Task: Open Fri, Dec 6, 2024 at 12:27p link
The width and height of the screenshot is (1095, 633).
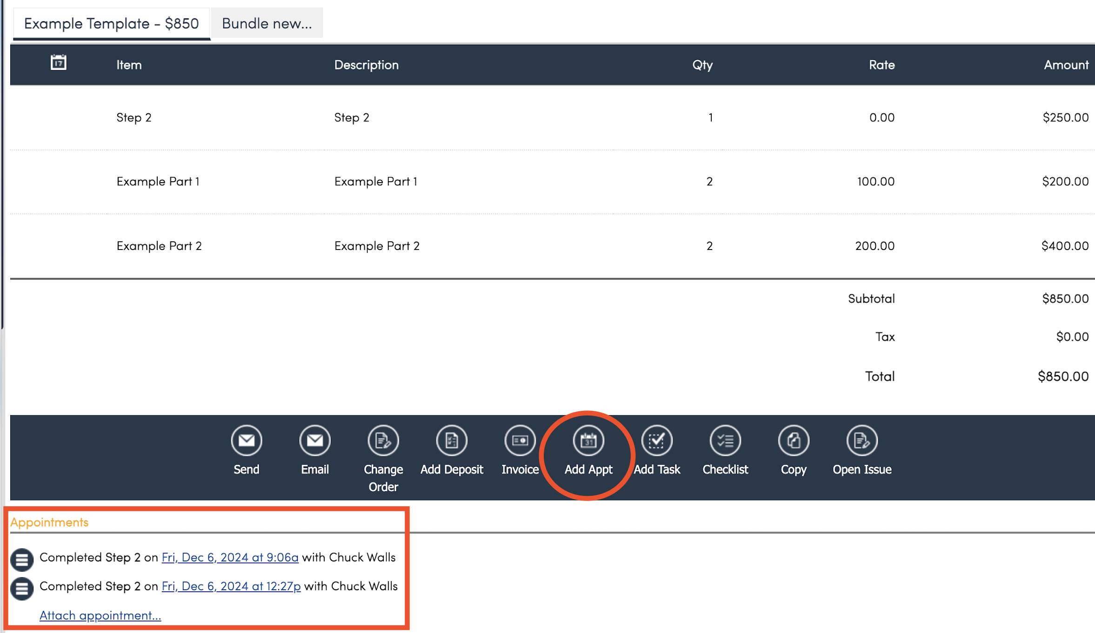Action: coord(231,586)
